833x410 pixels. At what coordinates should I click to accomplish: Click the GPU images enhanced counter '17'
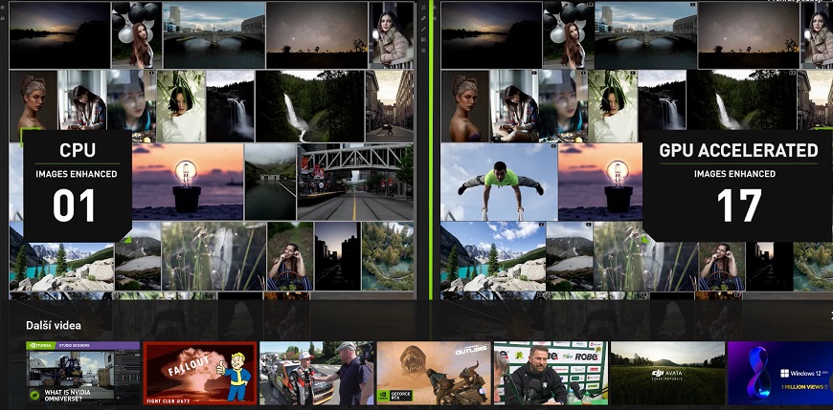(739, 205)
